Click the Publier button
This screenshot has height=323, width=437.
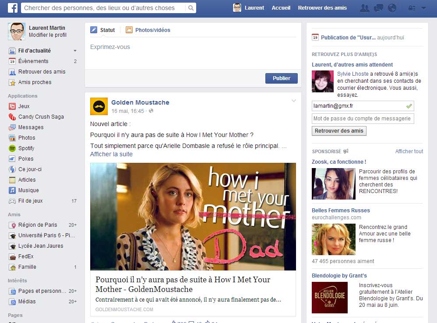tap(282, 78)
